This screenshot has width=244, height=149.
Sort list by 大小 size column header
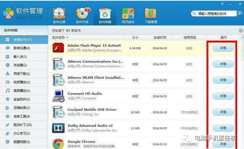pyautogui.click(x=135, y=37)
